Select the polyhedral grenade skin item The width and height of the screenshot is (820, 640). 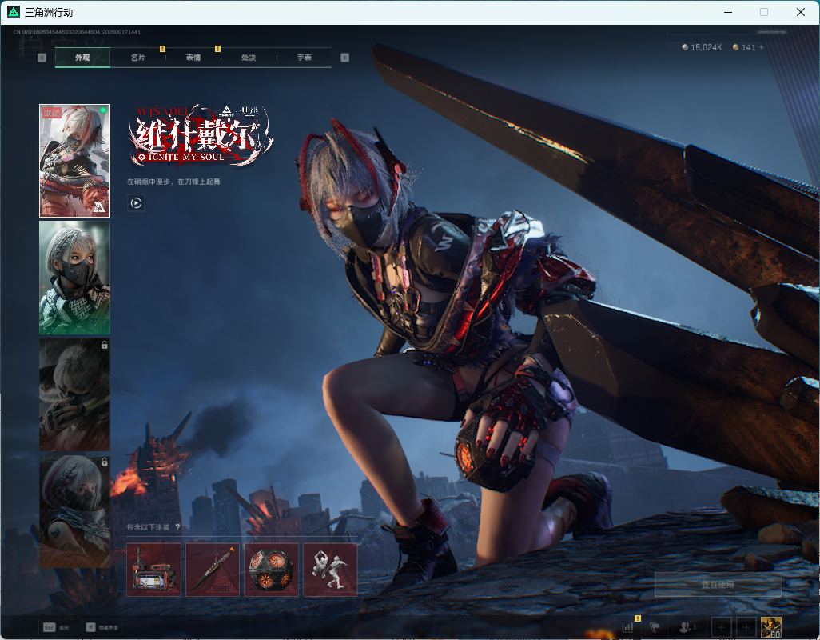272,570
